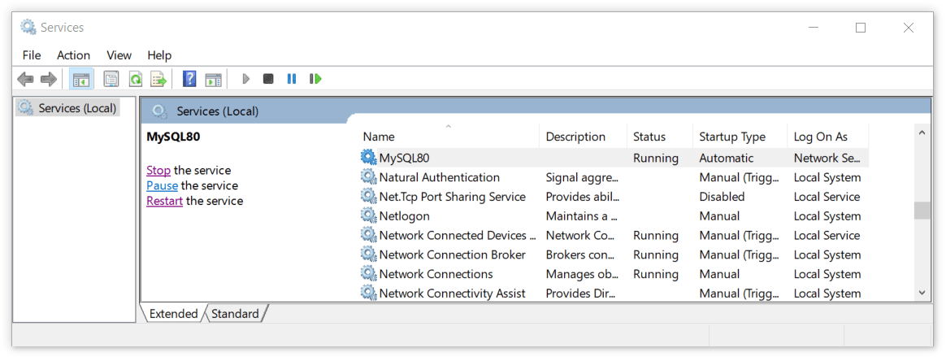This screenshot has height=361, width=946.
Task: Open the Help menu
Action: click(x=159, y=55)
